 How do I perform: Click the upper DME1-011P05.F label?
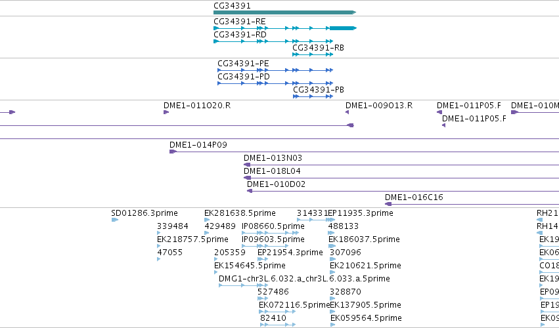click(x=469, y=106)
